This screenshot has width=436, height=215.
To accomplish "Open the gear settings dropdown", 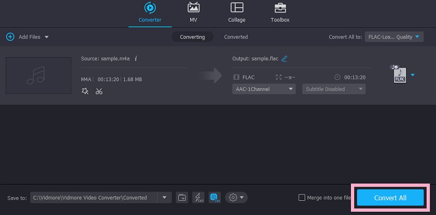I will coord(236,198).
